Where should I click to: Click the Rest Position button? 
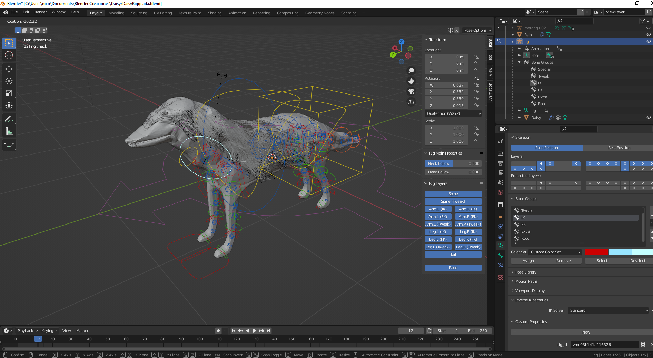(x=619, y=148)
